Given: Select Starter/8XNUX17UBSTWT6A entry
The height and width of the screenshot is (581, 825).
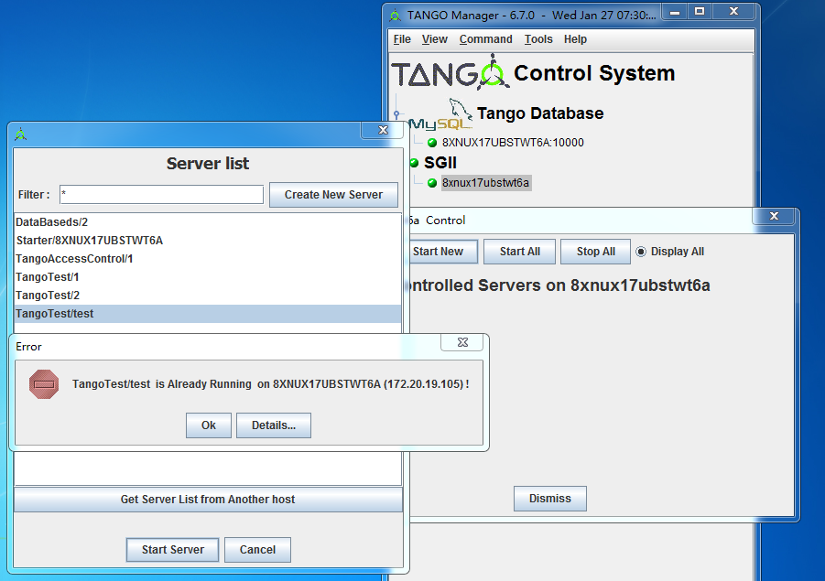Looking at the screenshot, I should click(208, 241).
